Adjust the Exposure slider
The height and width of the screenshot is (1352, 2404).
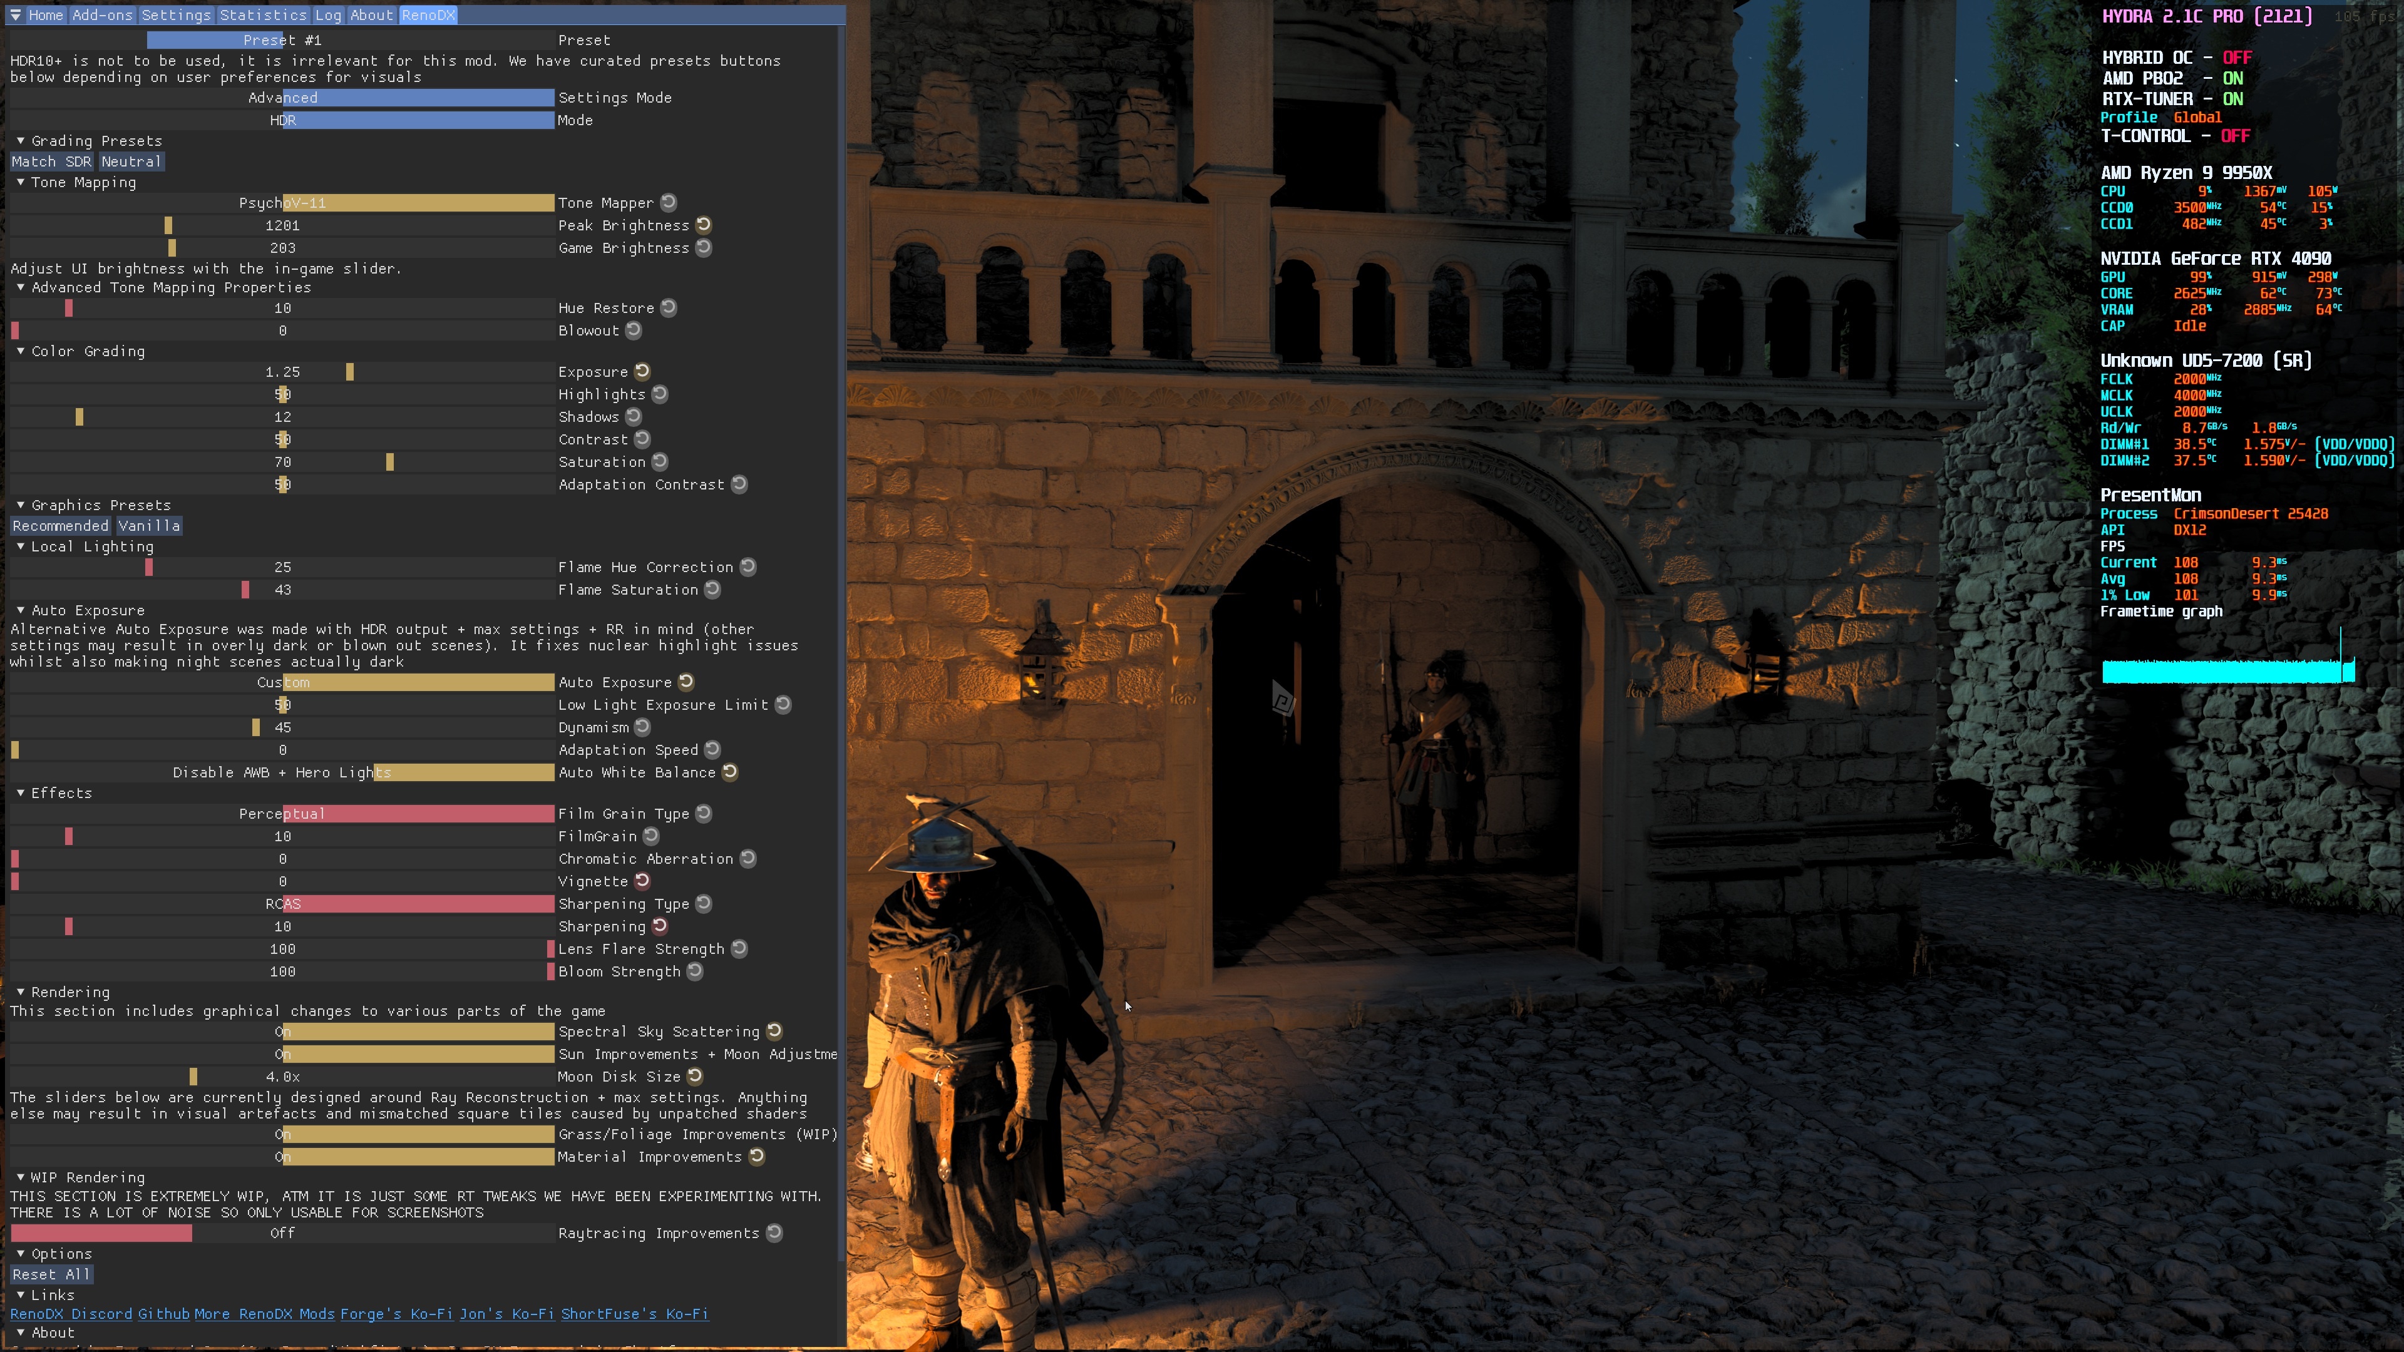coord(282,371)
